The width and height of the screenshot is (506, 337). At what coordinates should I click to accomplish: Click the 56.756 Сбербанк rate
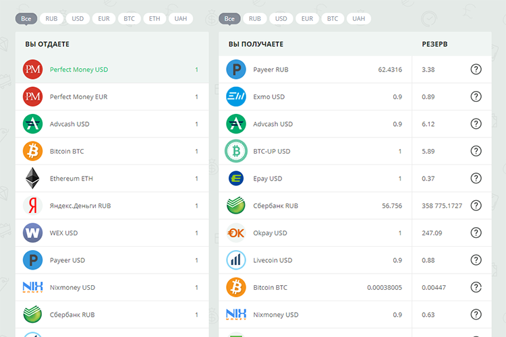pos(392,206)
